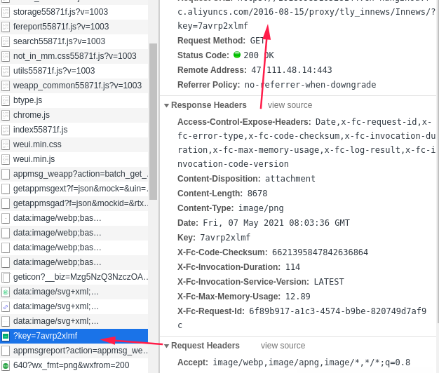
Task: Open the chrome.js request
Action: [74, 115]
